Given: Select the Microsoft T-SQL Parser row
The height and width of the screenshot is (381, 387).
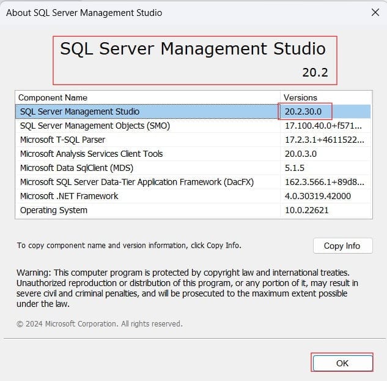Looking at the screenshot, I should pos(193,140).
